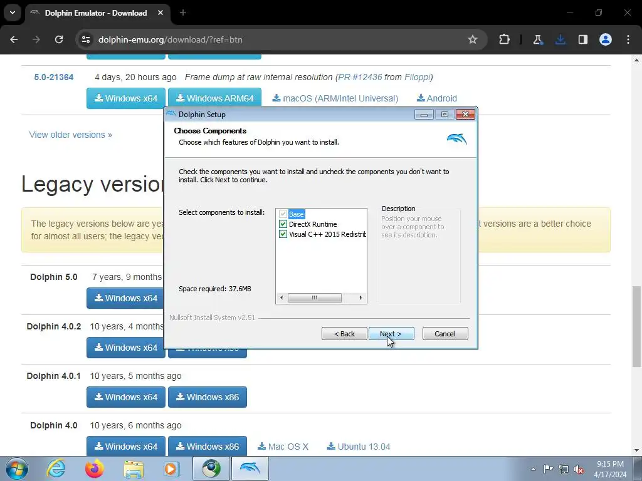Screen dimensions: 642x481
Task: Launch Firefox from the taskbar
Action: pos(94,468)
